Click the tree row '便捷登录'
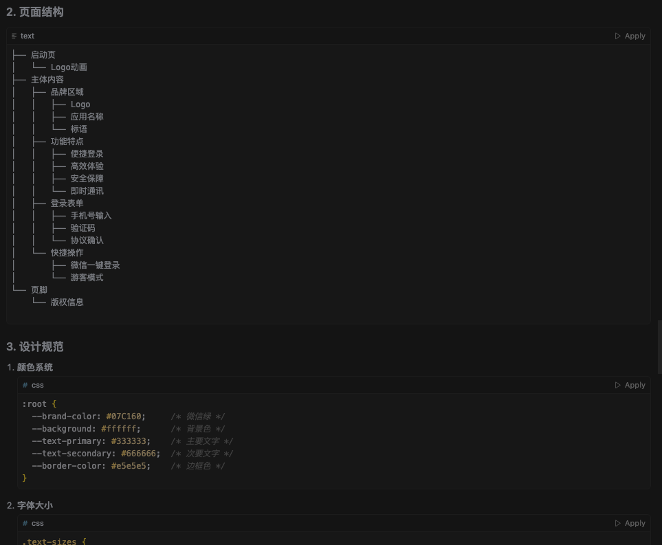This screenshot has width=662, height=545. (87, 154)
